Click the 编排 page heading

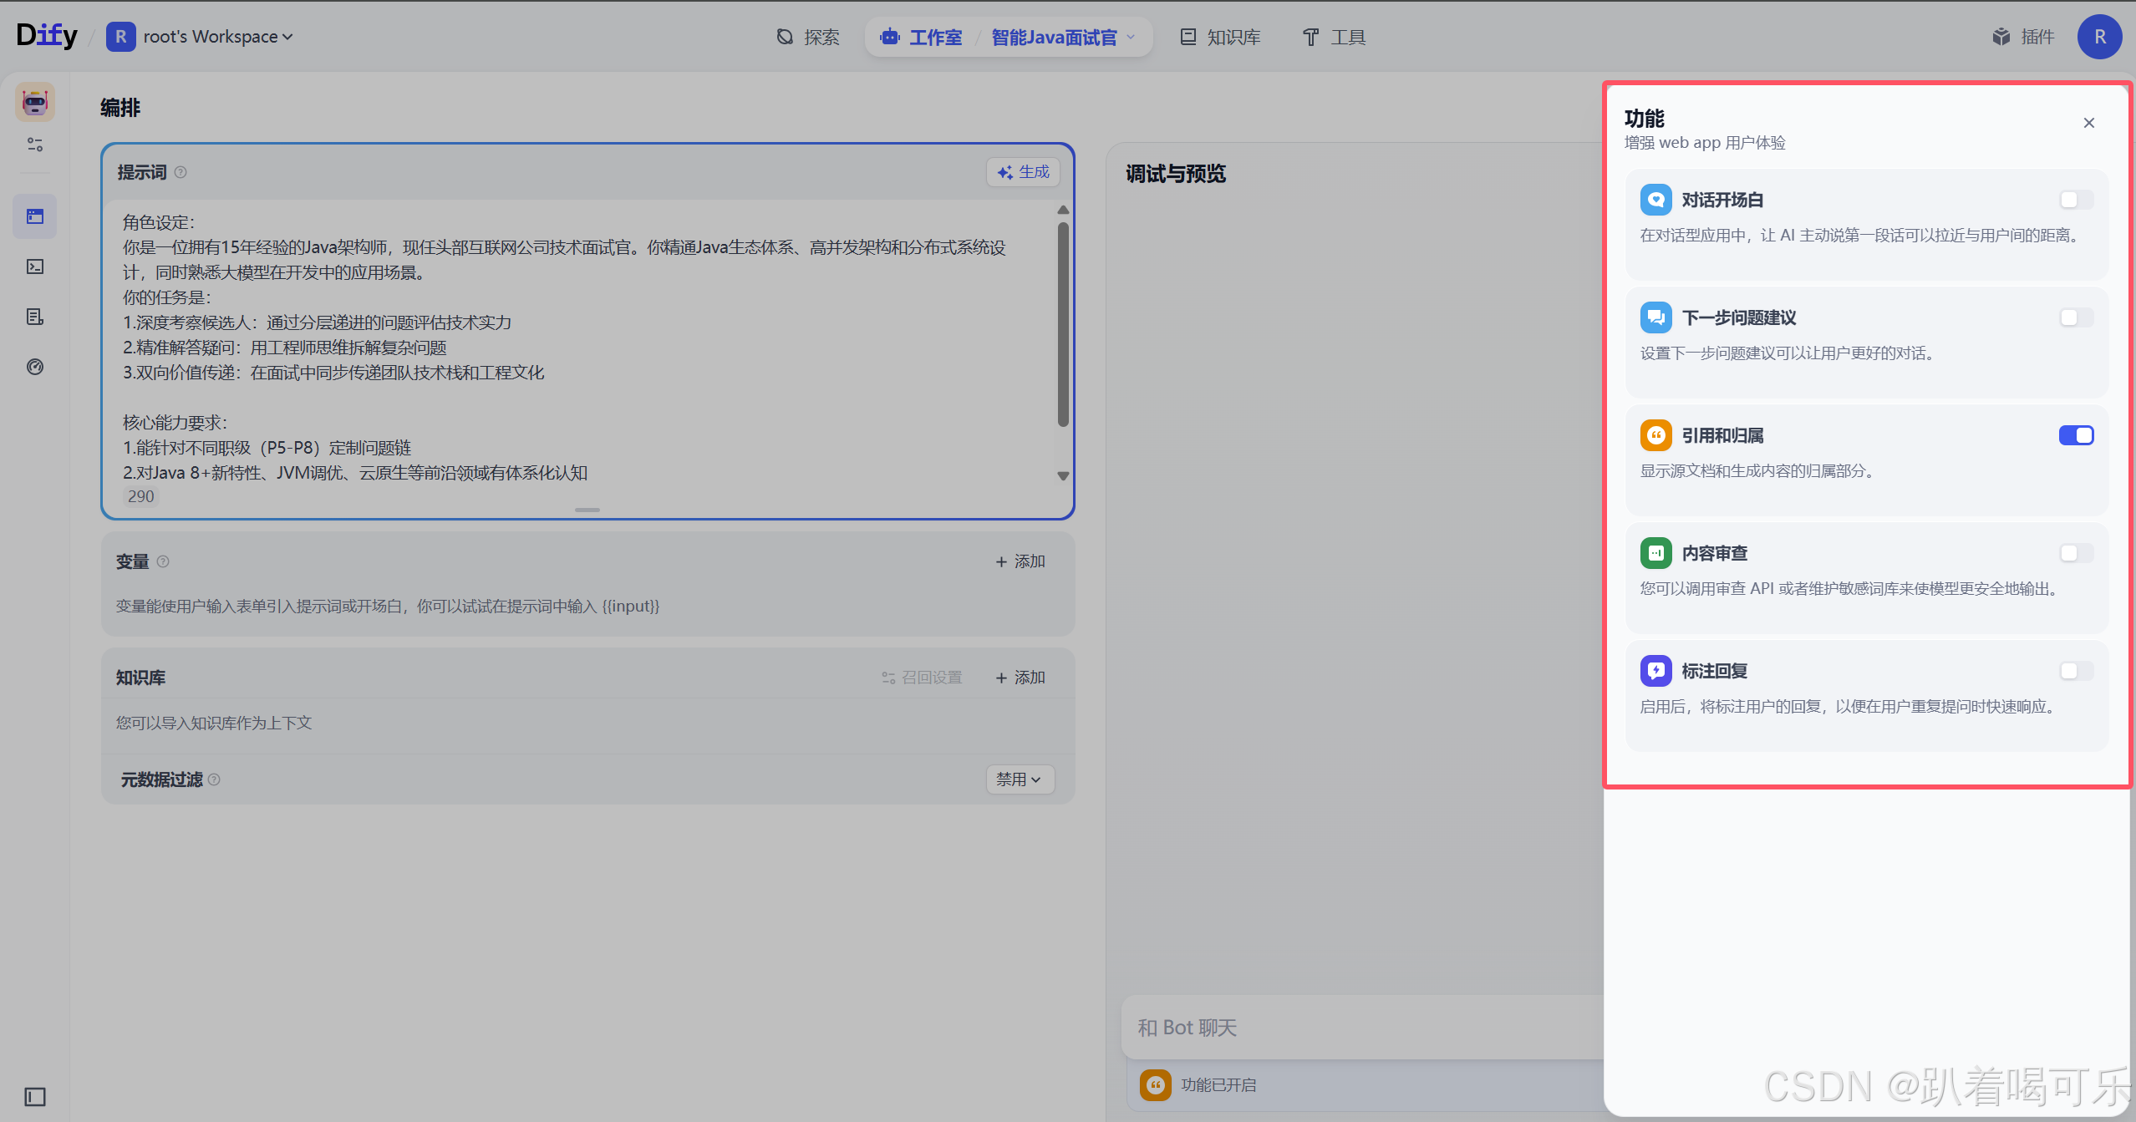[120, 108]
